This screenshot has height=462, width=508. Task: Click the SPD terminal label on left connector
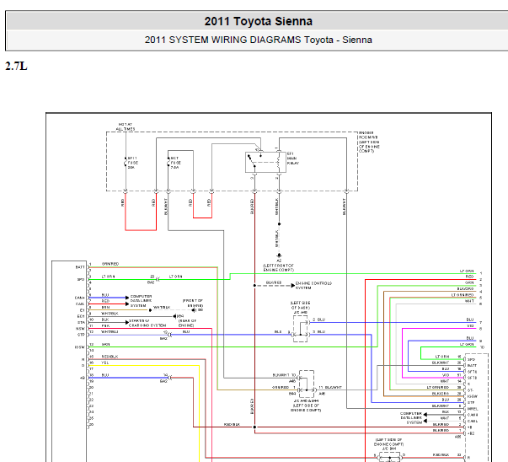tap(81, 279)
